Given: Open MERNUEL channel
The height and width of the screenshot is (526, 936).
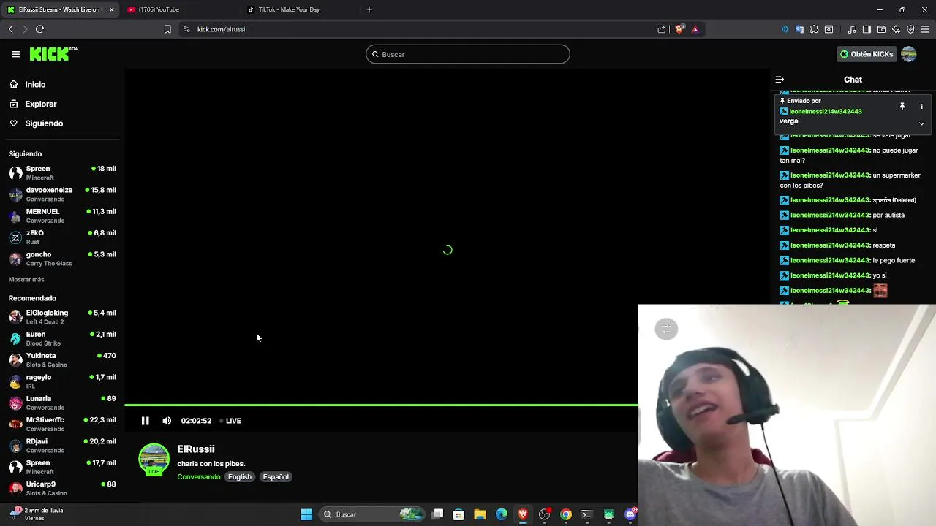Looking at the screenshot, I should 62,216.
